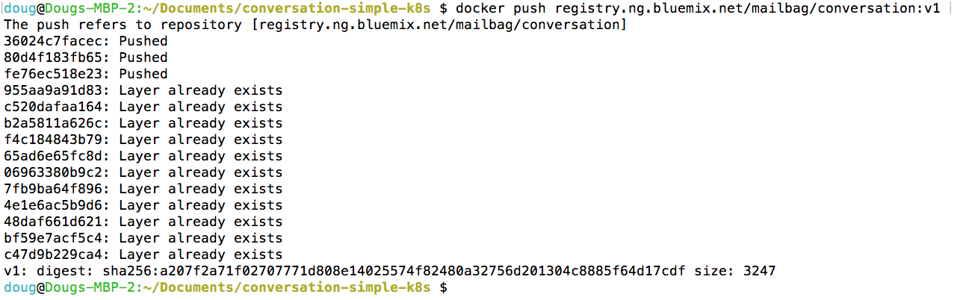The image size is (954, 300).
Task: Click layer hash 48daf661d621
Action: tap(53, 222)
